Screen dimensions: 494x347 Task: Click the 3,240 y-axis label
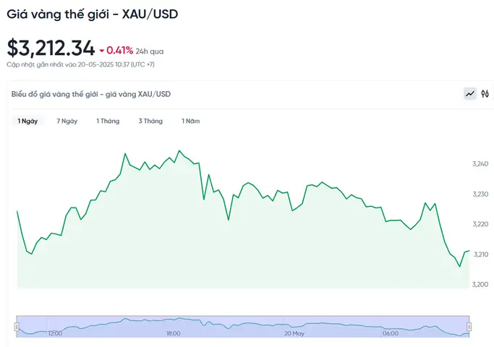pyautogui.click(x=480, y=163)
